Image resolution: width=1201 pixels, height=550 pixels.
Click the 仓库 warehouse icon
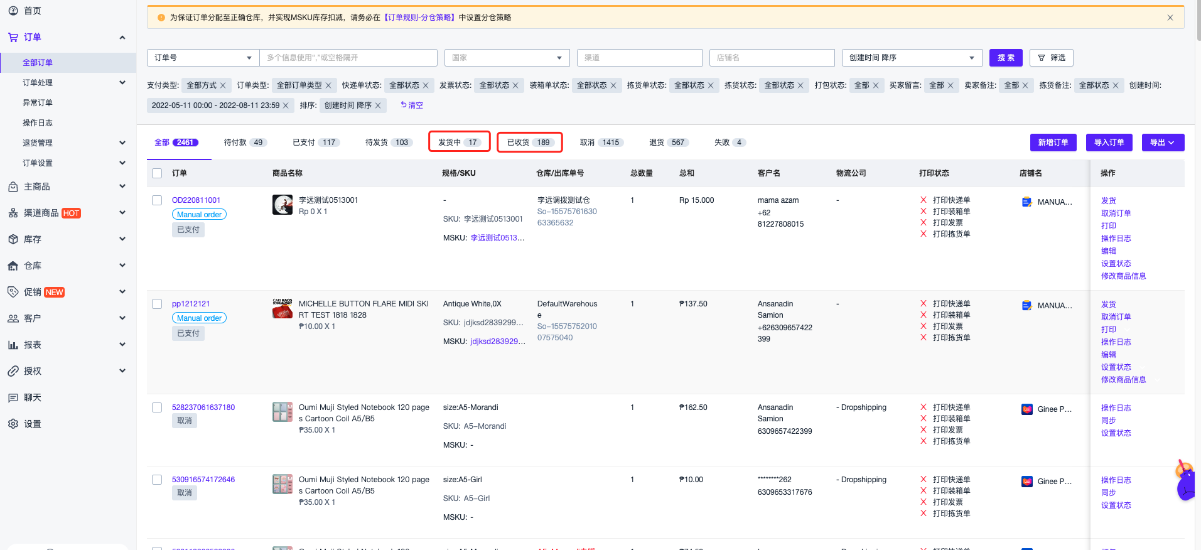point(13,266)
